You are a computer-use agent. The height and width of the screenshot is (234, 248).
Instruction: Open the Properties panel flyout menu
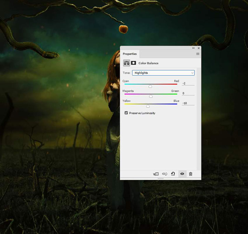coord(198,54)
